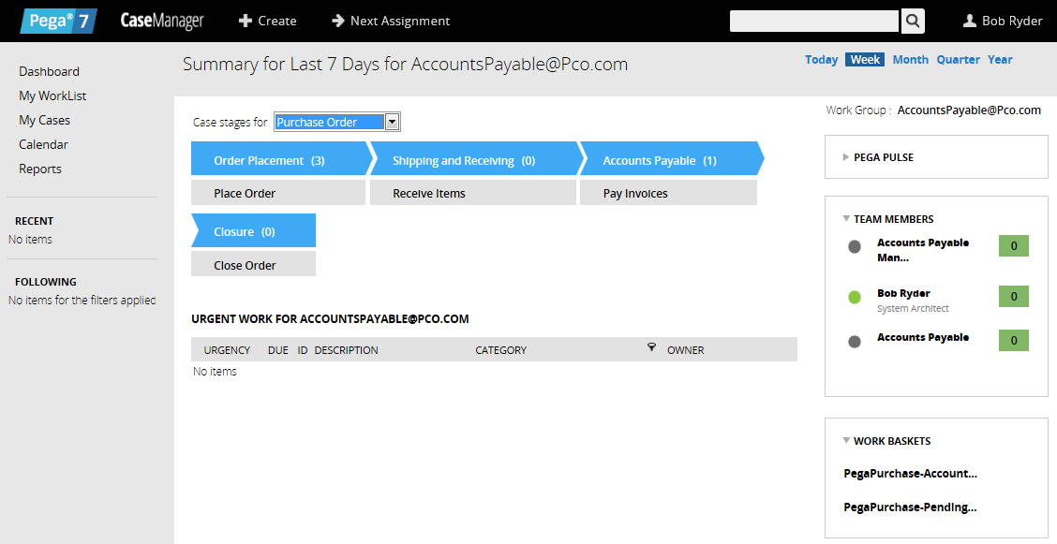1057x544 pixels.
Task: Click the Pega 7 logo
Action: [x=58, y=21]
